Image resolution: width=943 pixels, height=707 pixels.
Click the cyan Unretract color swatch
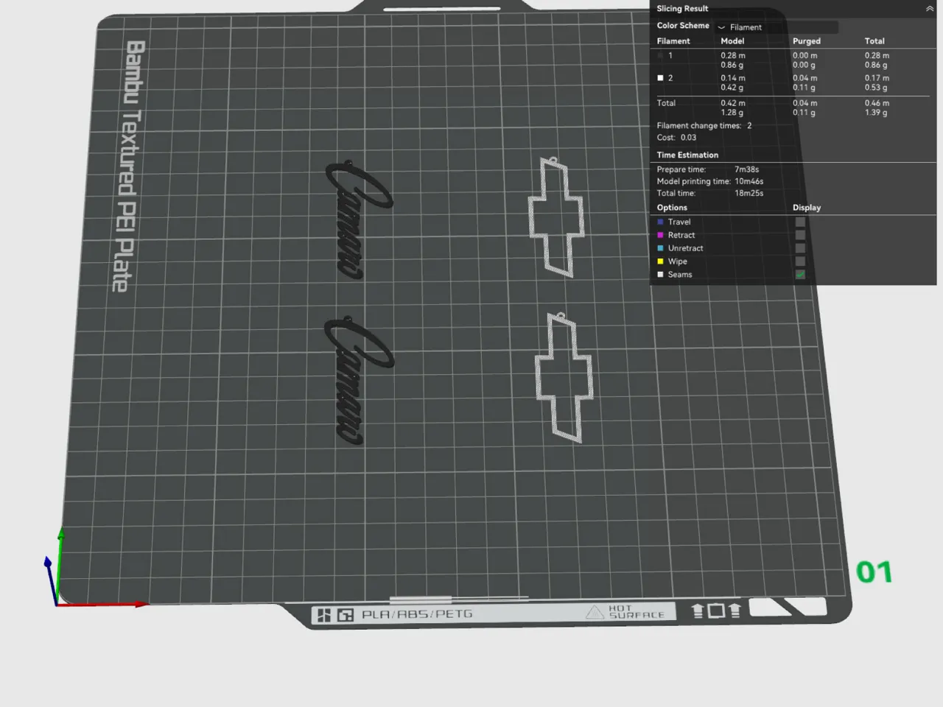[x=660, y=248]
